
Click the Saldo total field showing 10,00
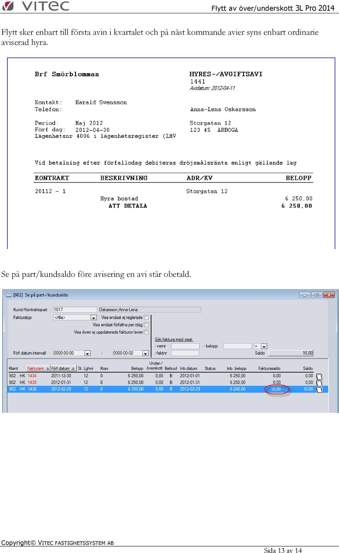pos(291,353)
